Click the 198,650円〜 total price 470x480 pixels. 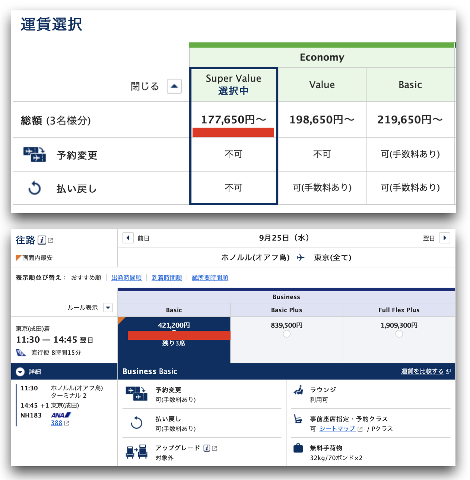(x=322, y=119)
